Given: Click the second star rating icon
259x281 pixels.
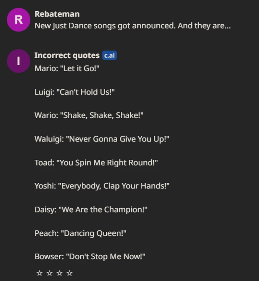Looking at the screenshot, I should pos(49,273).
